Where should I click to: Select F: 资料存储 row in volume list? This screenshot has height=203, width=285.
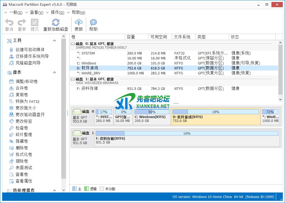[x=87, y=89]
